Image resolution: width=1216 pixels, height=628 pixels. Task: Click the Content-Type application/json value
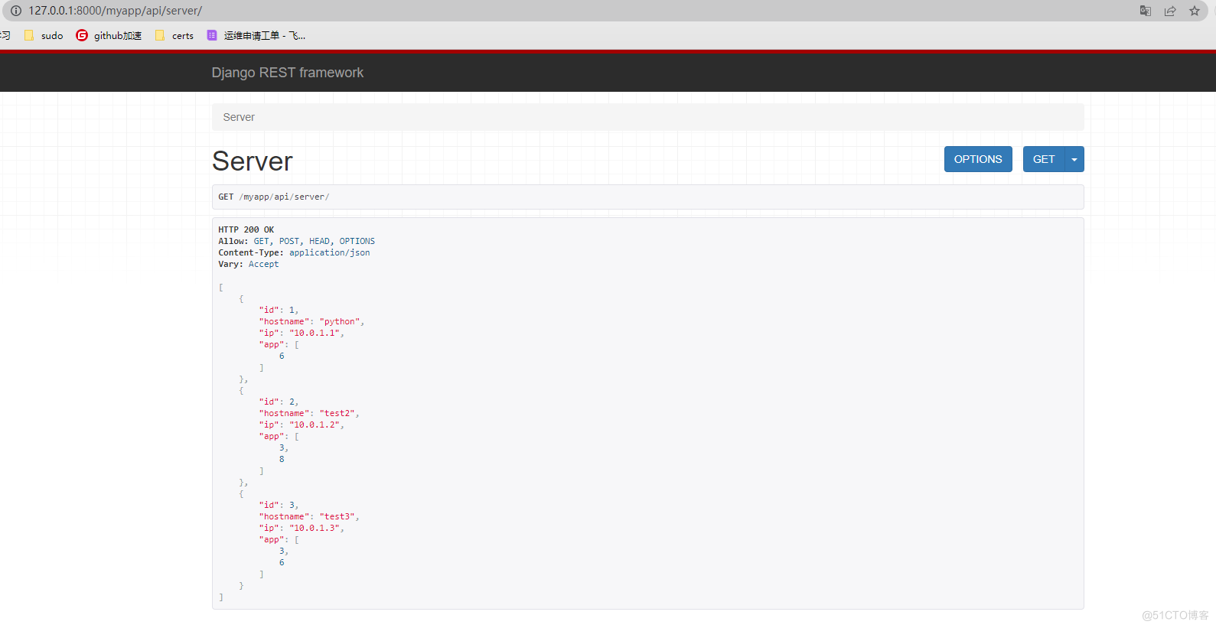pyautogui.click(x=330, y=252)
